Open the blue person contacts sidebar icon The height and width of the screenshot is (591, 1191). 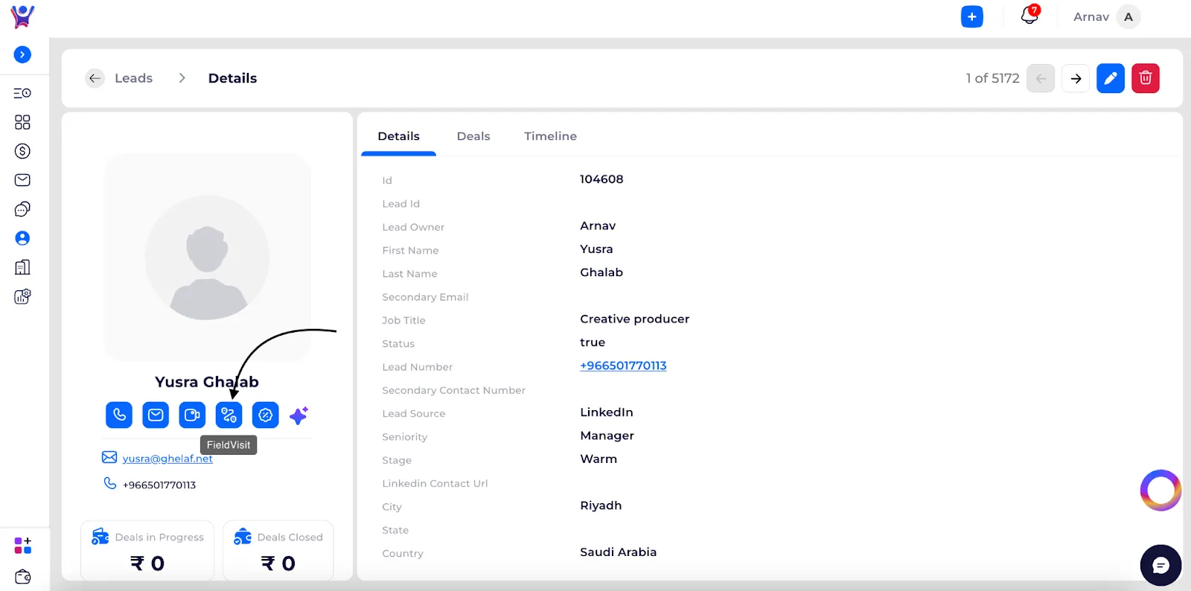click(22, 238)
